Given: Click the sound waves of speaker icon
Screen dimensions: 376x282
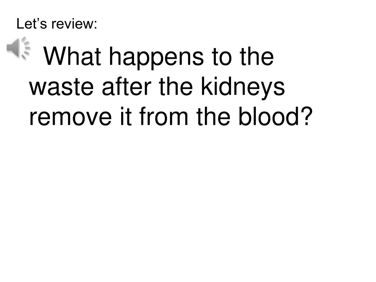Looking at the screenshot, I should 26,48.
